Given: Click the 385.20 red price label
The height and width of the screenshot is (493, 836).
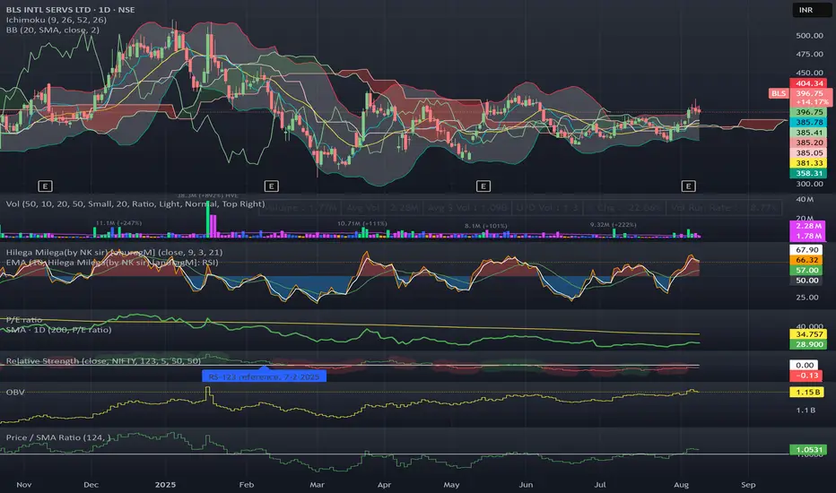Looking at the screenshot, I should pyautogui.click(x=809, y=143).
